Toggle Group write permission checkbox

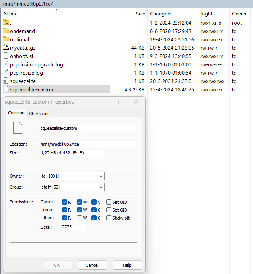tap(79, 210)
